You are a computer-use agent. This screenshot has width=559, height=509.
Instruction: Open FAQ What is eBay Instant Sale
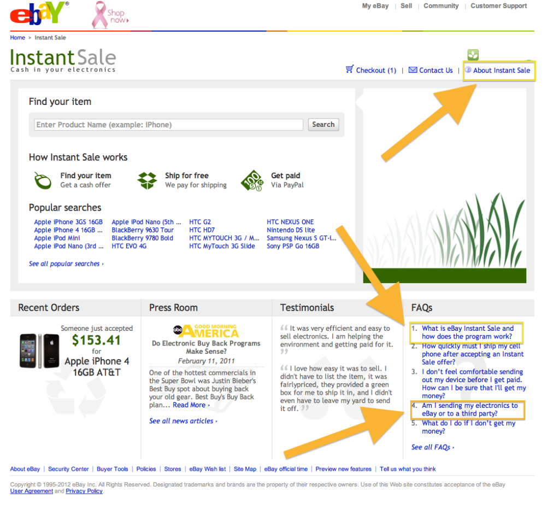pos(468,332)
